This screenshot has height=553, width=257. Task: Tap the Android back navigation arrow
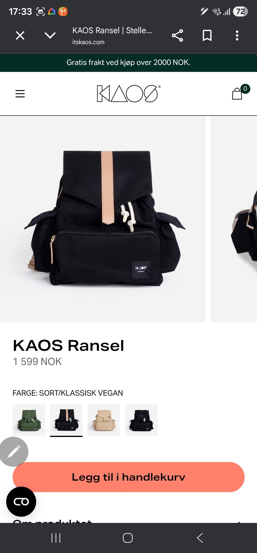pos(200,538)
